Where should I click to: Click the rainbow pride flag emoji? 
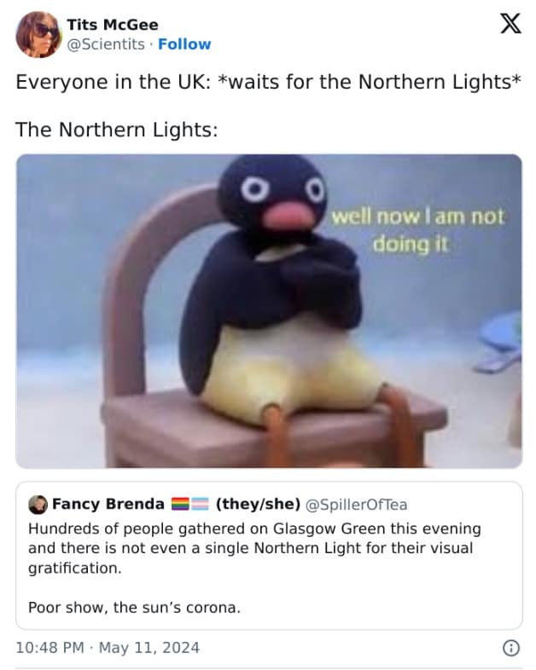pyautogui.click(x=181, y=505)
